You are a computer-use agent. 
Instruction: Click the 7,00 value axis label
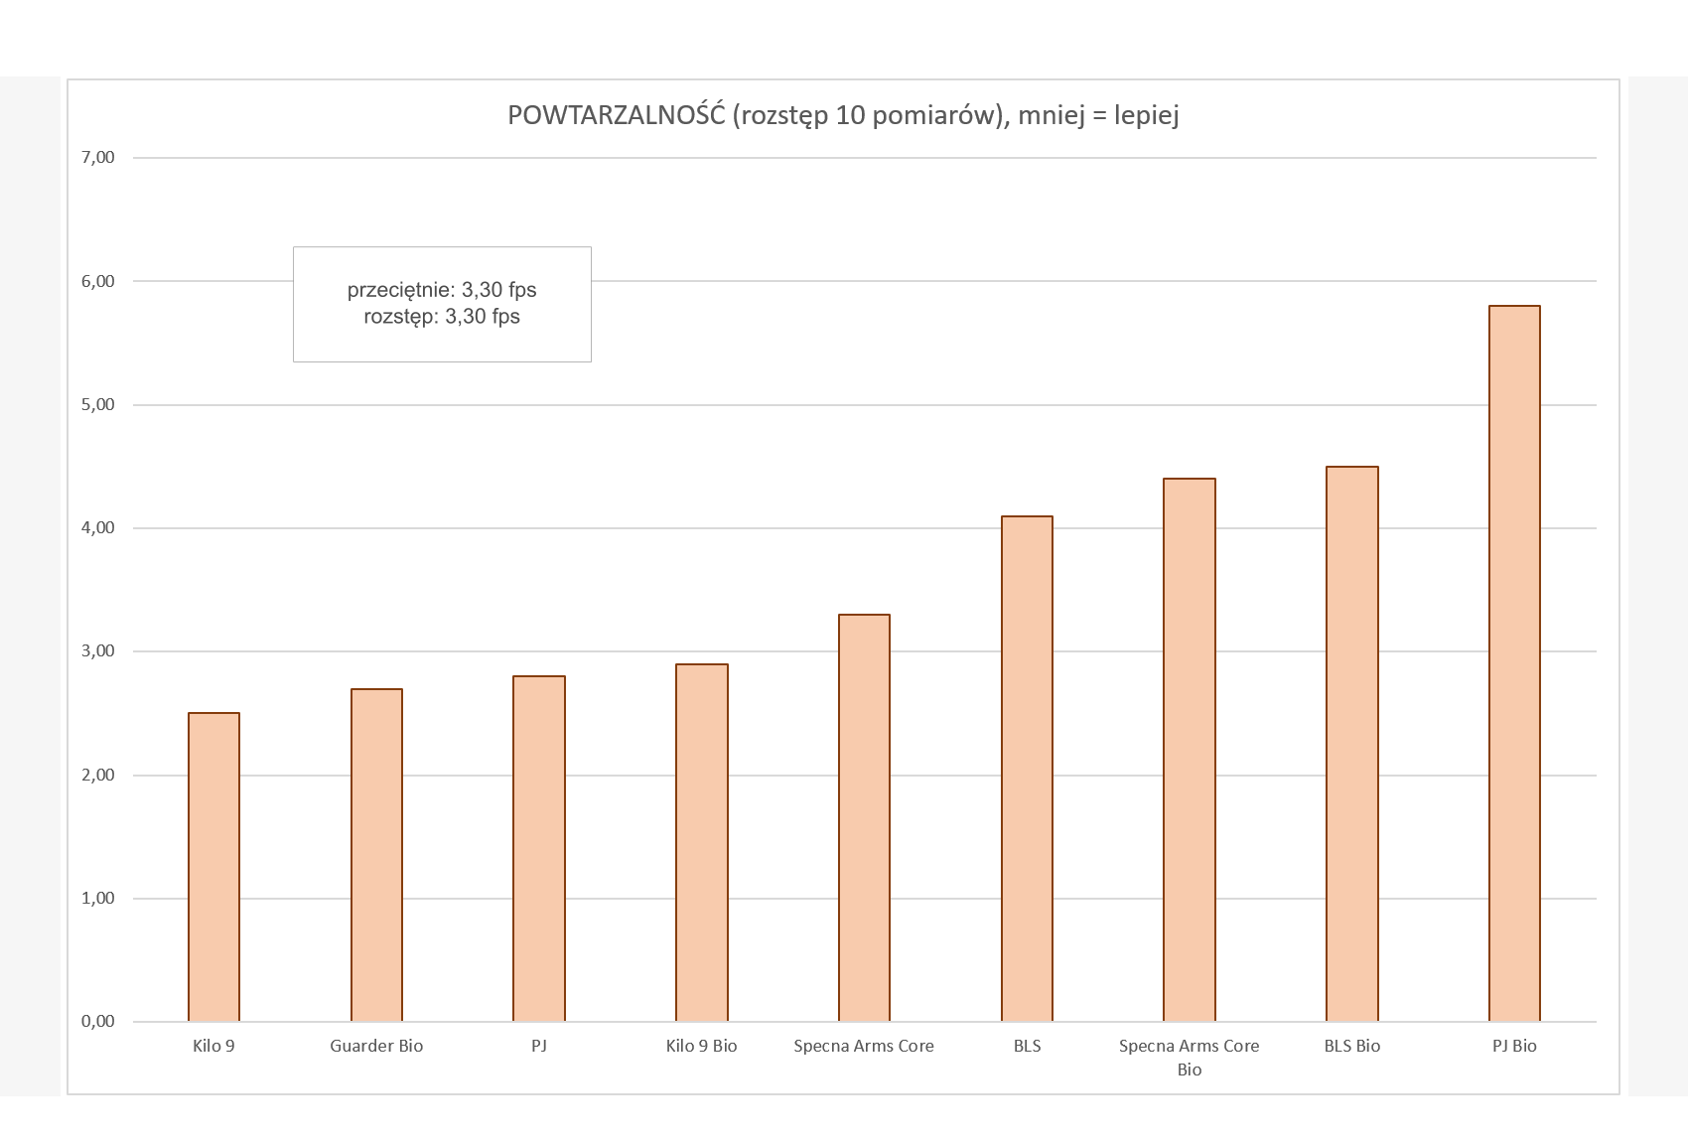click(98, 157)
